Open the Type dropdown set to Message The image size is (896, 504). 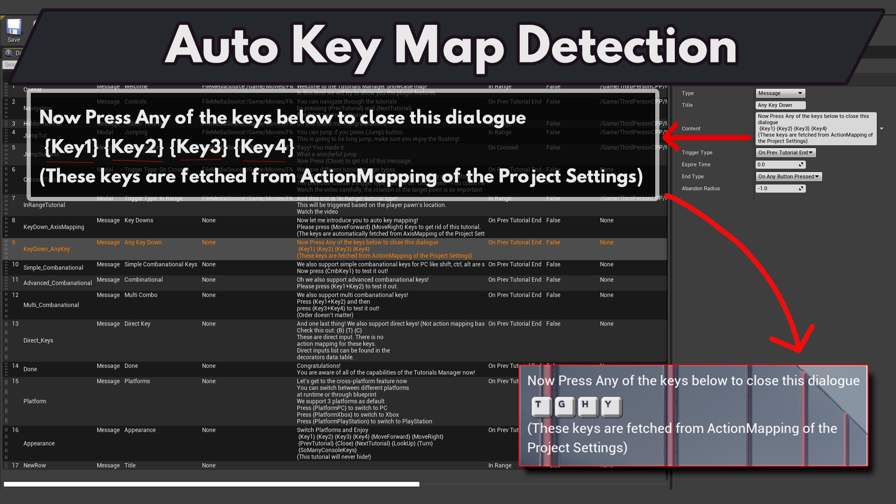780,93
